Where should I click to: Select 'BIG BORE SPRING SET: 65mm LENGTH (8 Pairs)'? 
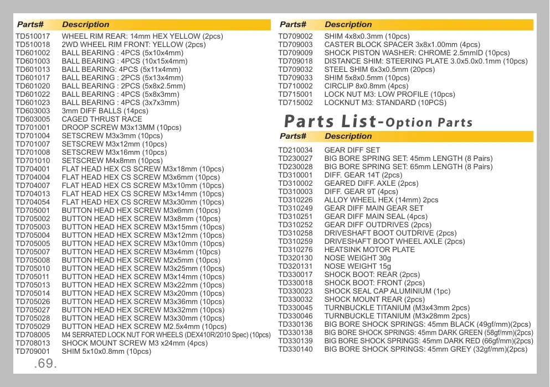coord(409,167)
